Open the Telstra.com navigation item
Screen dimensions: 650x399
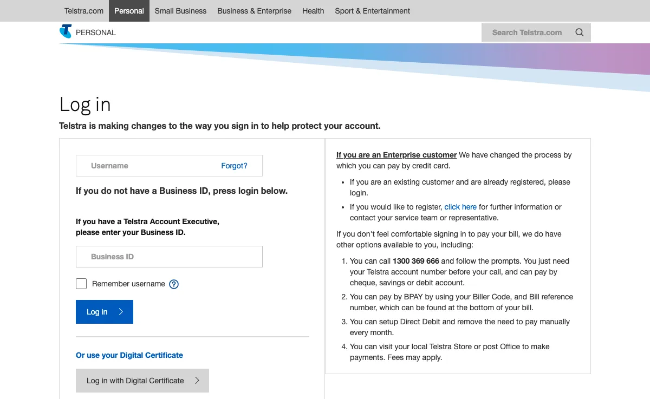(83, 11)
